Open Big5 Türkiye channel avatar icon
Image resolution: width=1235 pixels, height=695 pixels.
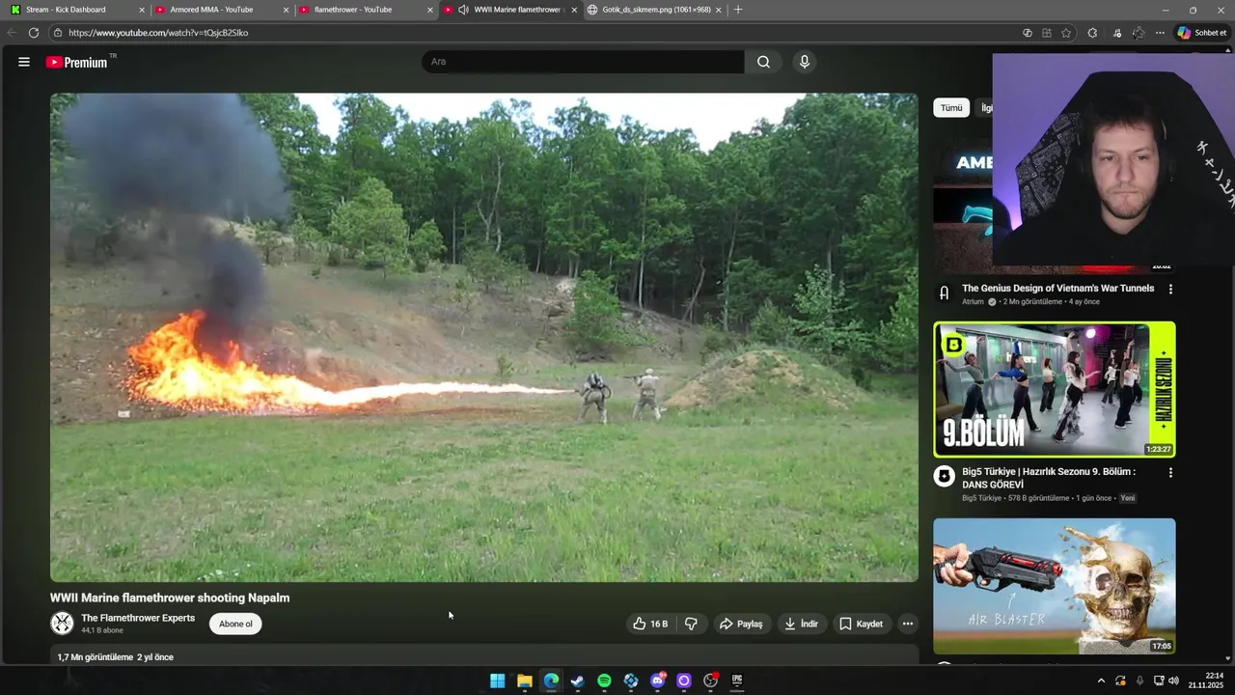[944, 476]
